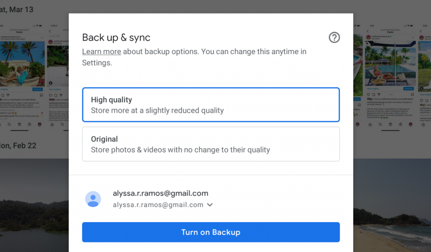
Task: Click the tagged-people icon on the photo
Action: pyautogui.click(x=51, y=83)
